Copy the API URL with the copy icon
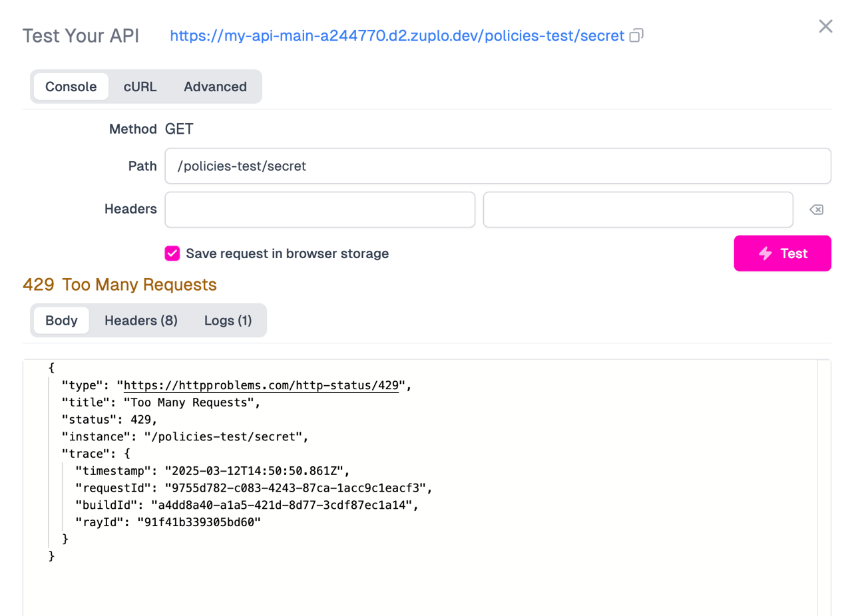 point(636,35)
